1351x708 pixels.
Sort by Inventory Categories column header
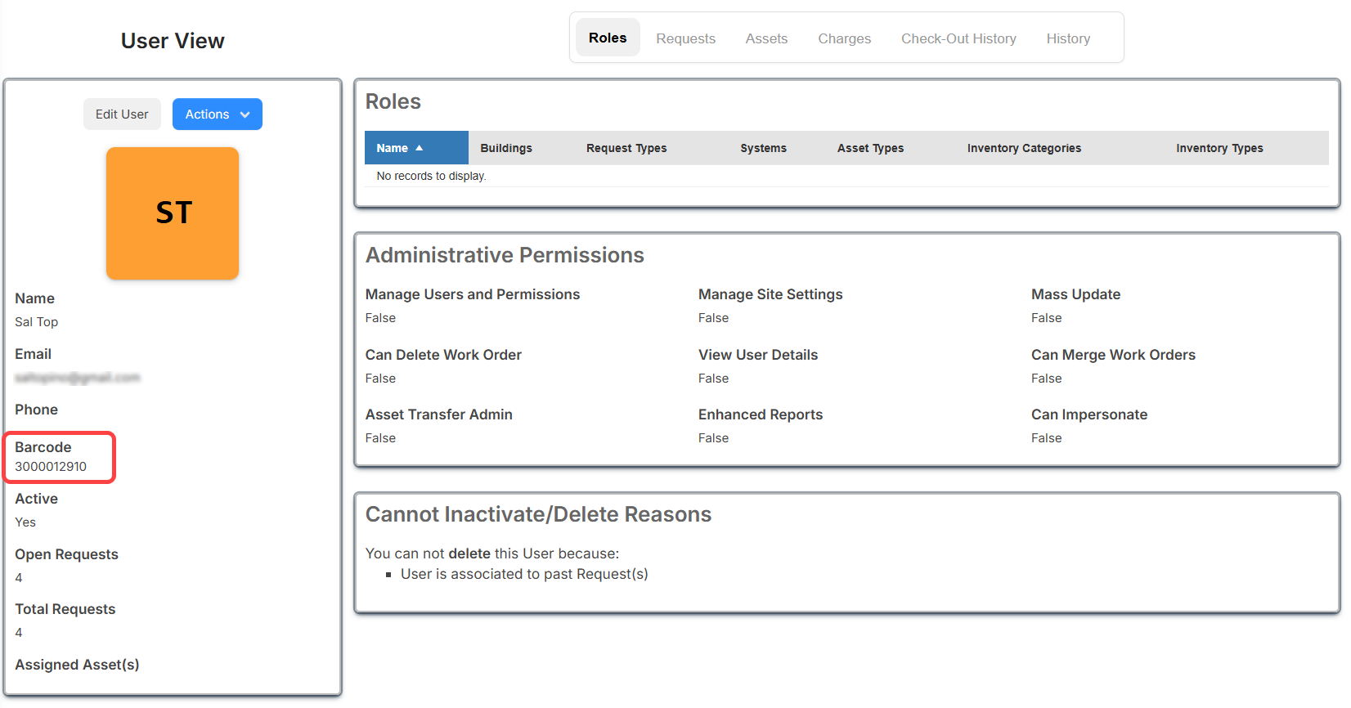click(1024, 148)
